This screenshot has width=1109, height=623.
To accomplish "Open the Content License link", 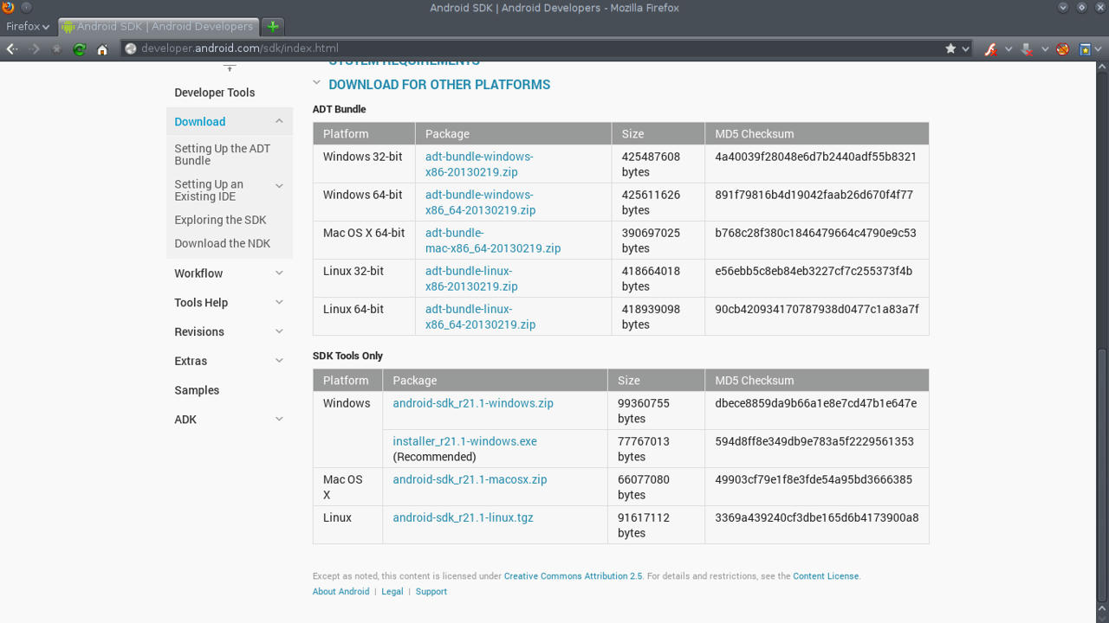I will 826,576.
